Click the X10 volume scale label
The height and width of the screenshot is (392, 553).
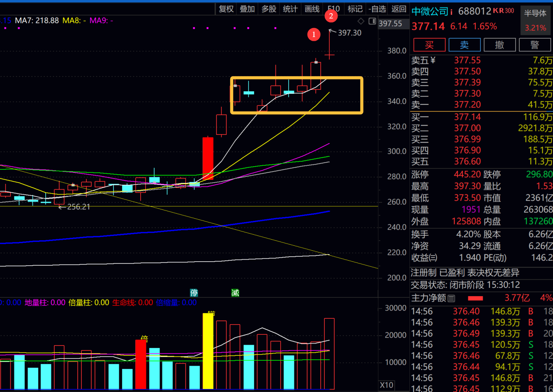[386, 385]
